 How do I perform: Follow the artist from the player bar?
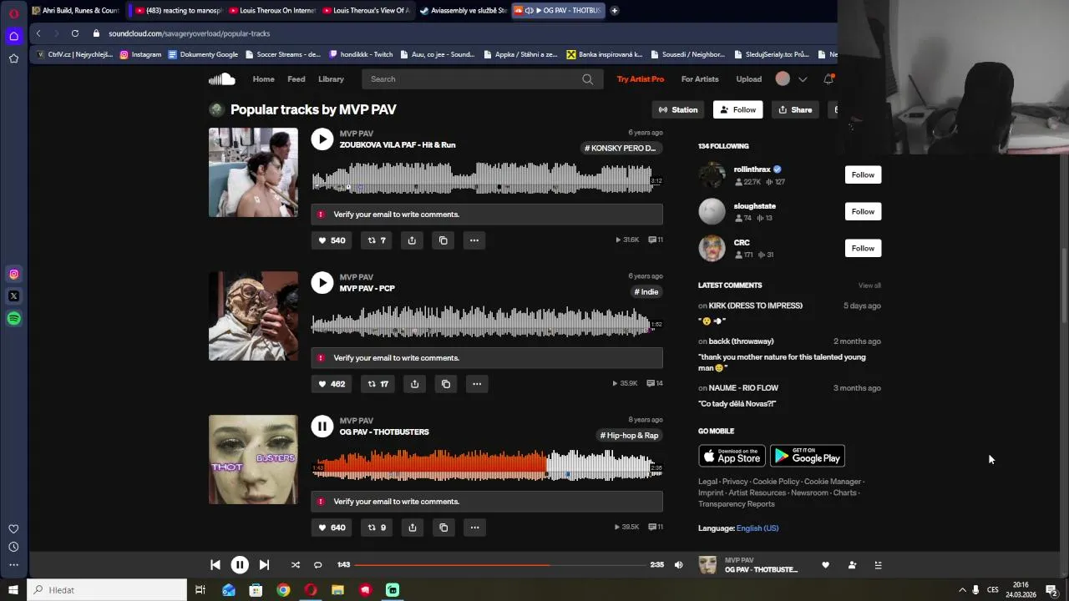[x=852, y=565]
